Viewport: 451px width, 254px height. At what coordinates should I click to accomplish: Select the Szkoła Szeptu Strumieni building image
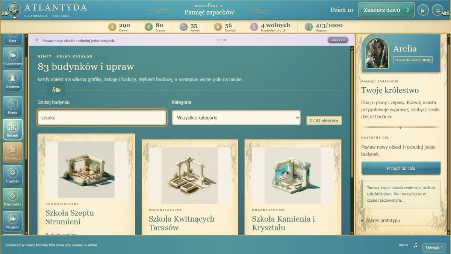point(86,170)
